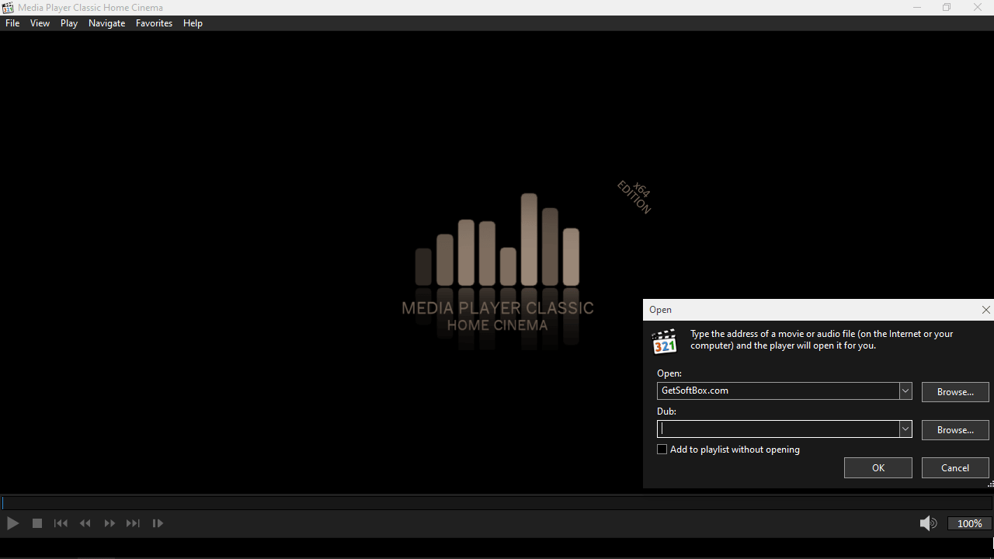The image size is (994, 559).
Task: Stop playback with the Stop button
Action: pos(36,523)
